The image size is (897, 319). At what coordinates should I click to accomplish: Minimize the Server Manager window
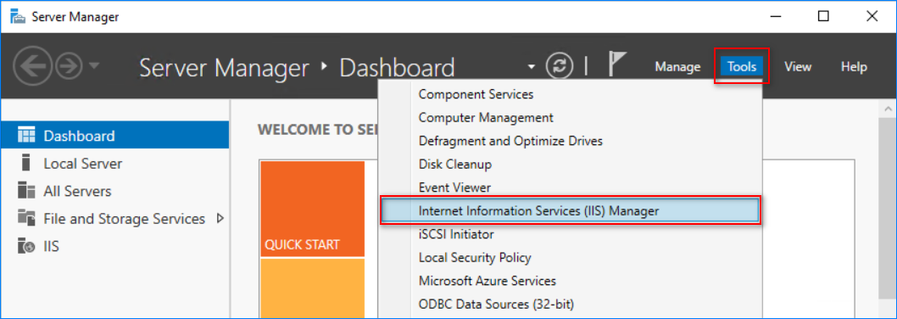coord(775,16)
